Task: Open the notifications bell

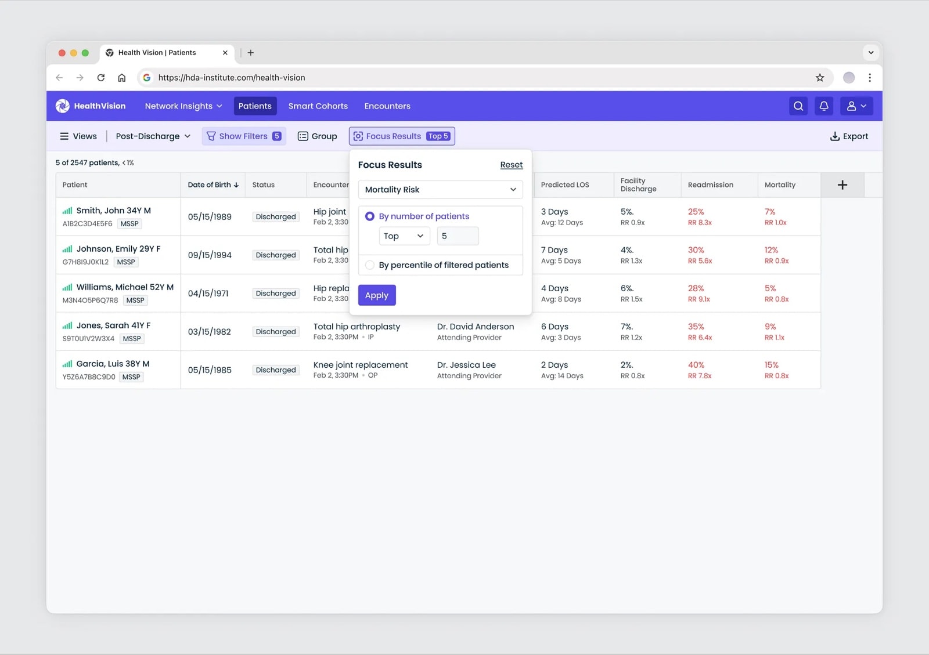Action: click(824, 106)
